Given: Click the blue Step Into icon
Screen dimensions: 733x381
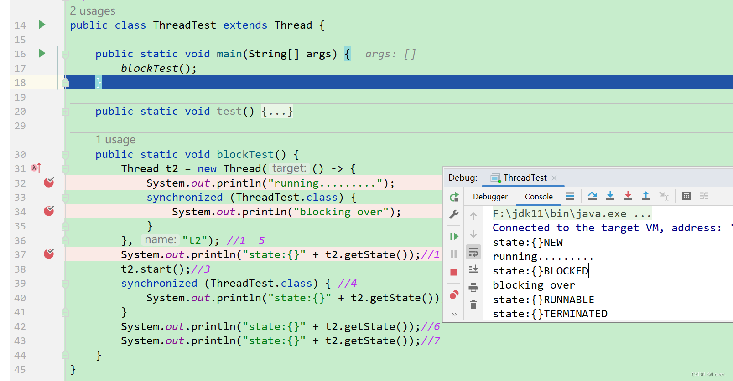Looking at the screenshot, I should click(x=610, y=196).
